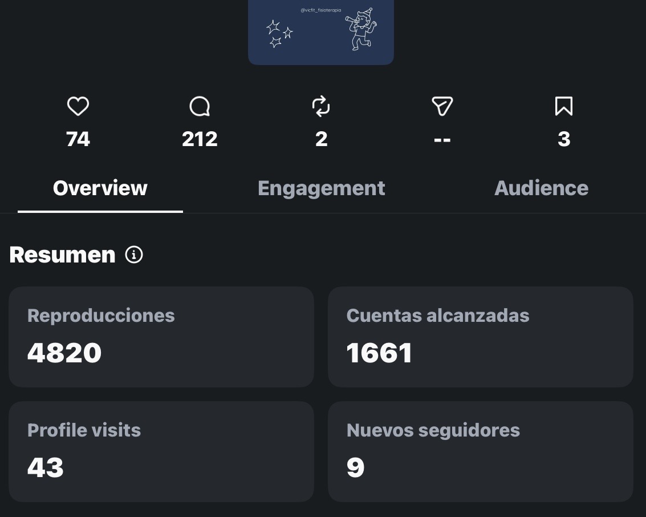
Task: Click the reposts count 2
Action: click(x=322, y=139)
